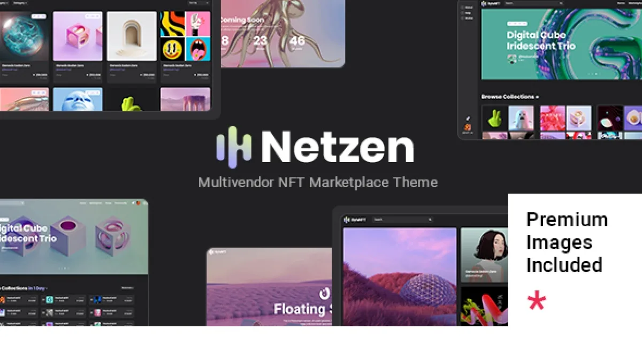Open the ghost figure collection thumbnail

521,118
